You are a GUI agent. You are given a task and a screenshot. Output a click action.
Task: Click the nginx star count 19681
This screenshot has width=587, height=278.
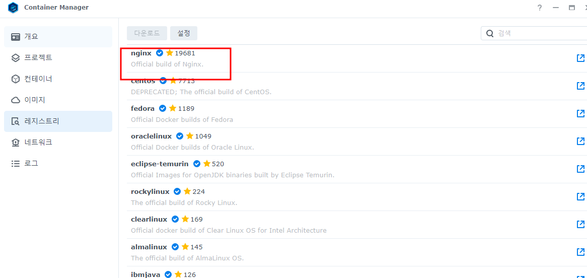185,53
